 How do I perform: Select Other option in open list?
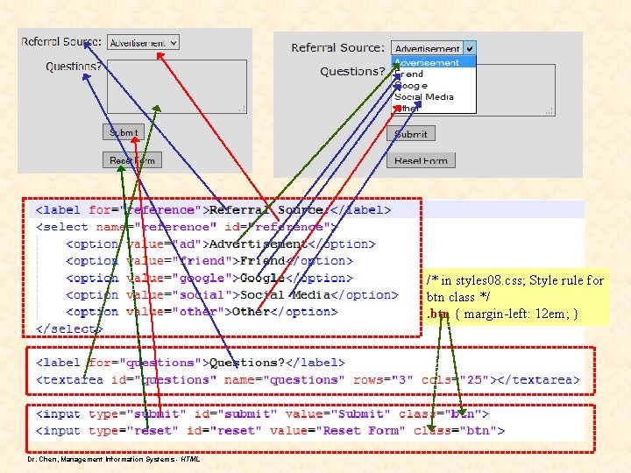(434, 108)
